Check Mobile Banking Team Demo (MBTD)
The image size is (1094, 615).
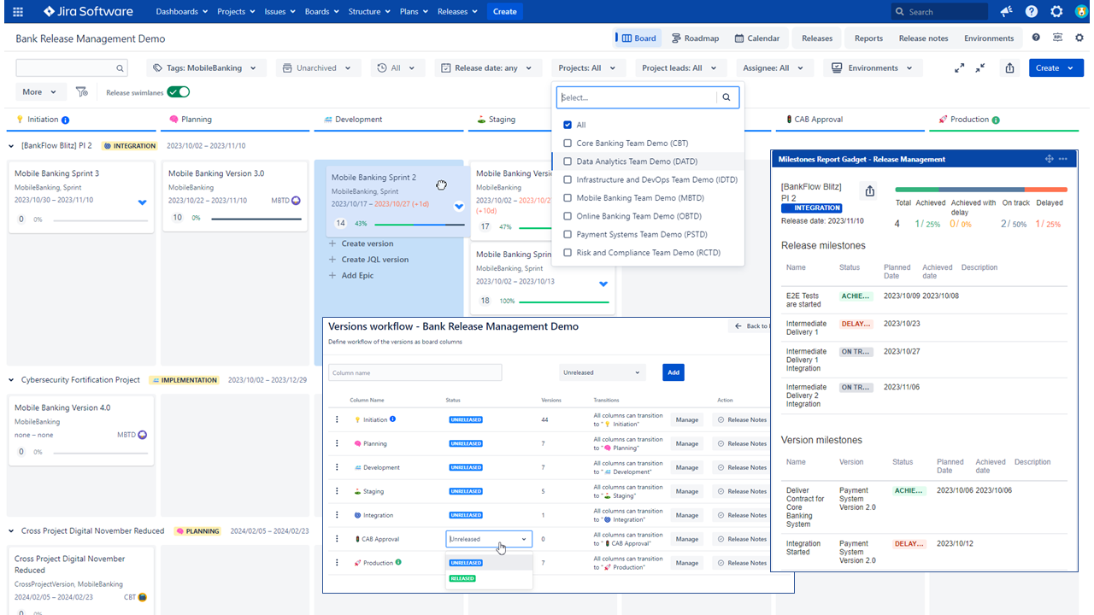(568, 198)
